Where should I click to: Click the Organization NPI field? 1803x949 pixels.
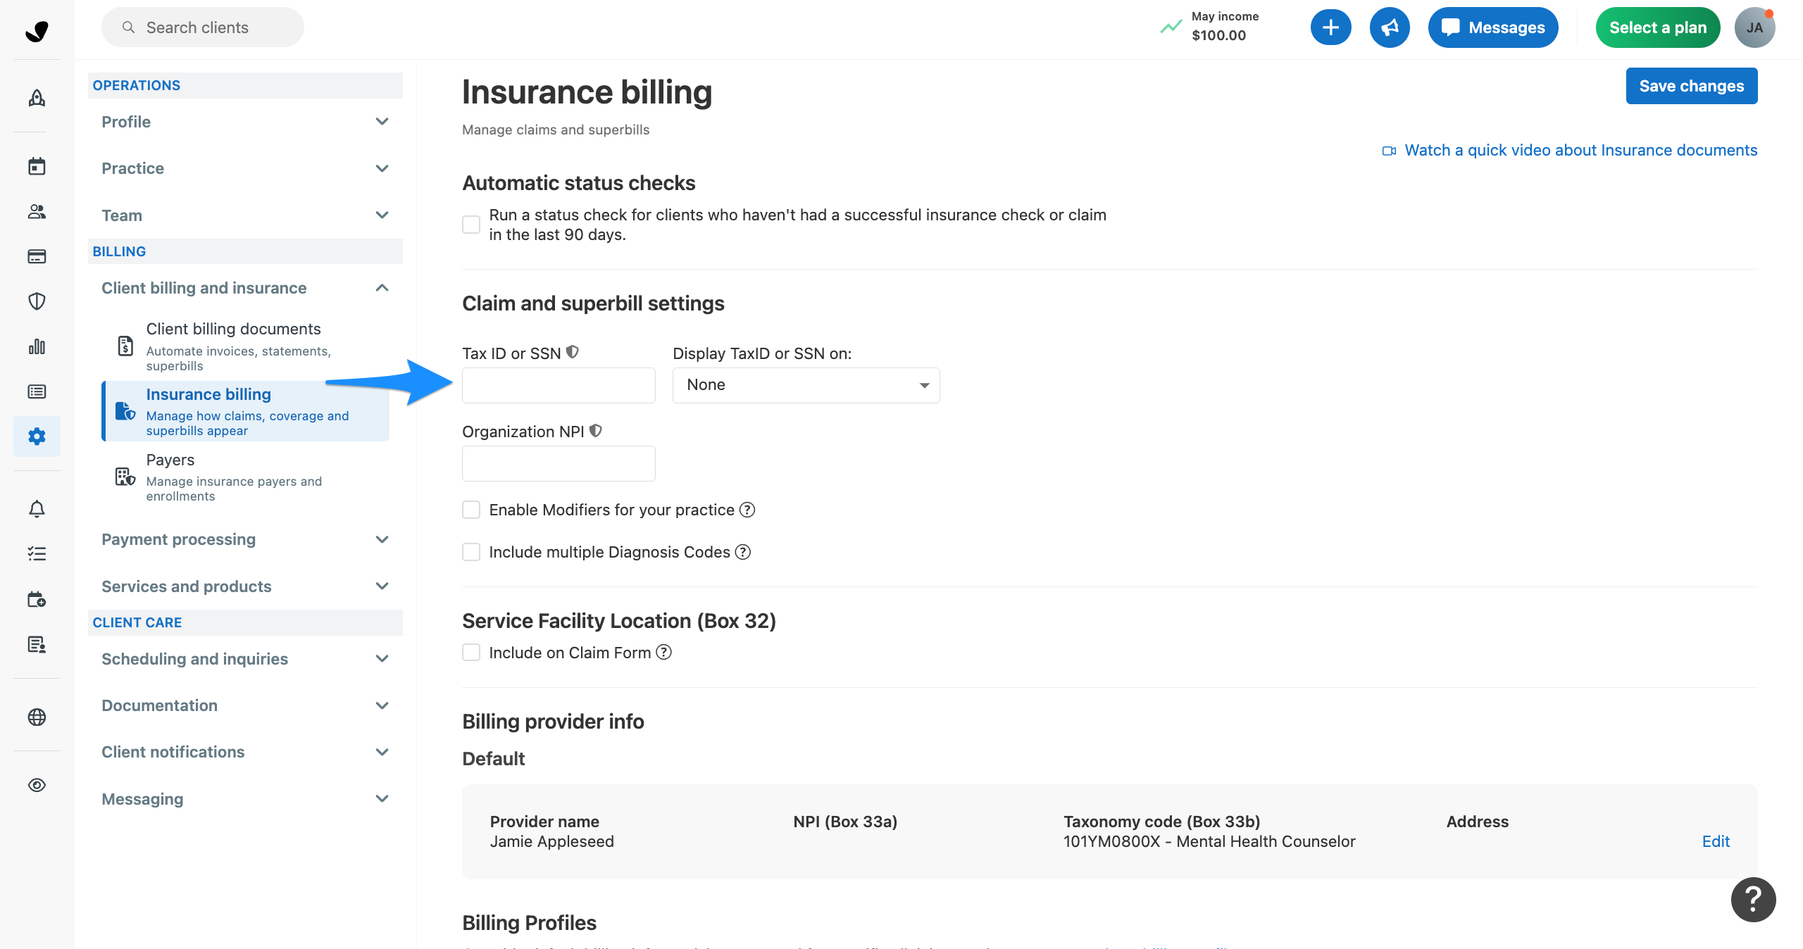(559, 463)
